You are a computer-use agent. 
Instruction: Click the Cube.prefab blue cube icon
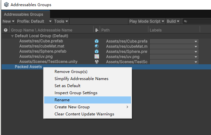point(96,41)
